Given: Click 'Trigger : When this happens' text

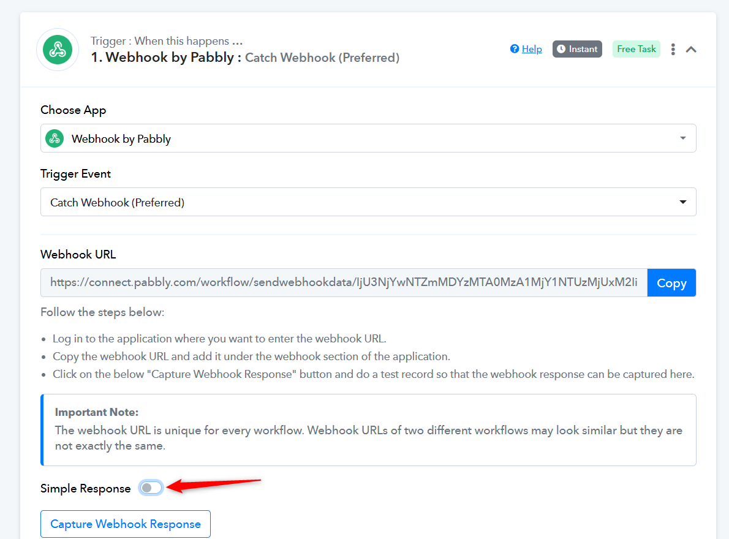Looking at the screenshot, I should point(167,41).
